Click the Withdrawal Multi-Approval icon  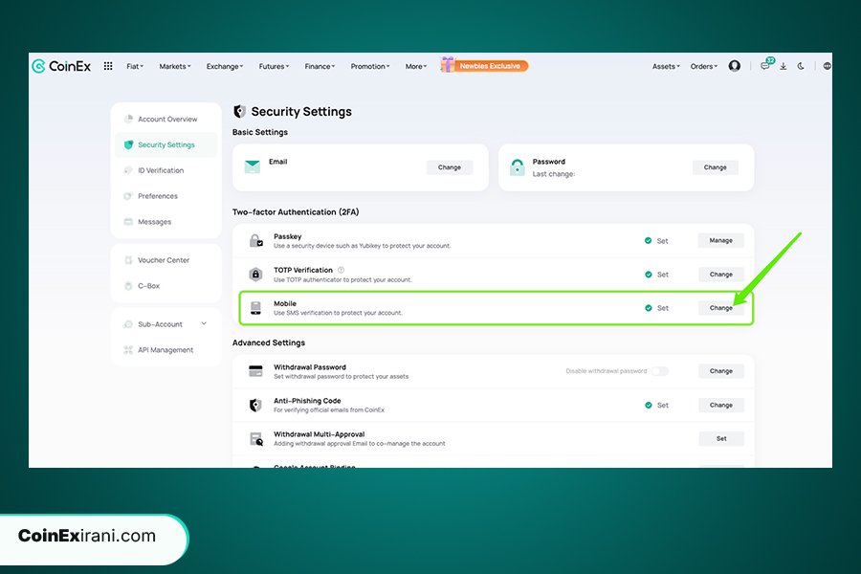click(255, 439)
